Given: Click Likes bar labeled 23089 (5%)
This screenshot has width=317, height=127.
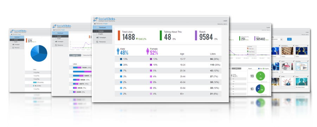Looking at the screenshot, I should coord(74,92).
